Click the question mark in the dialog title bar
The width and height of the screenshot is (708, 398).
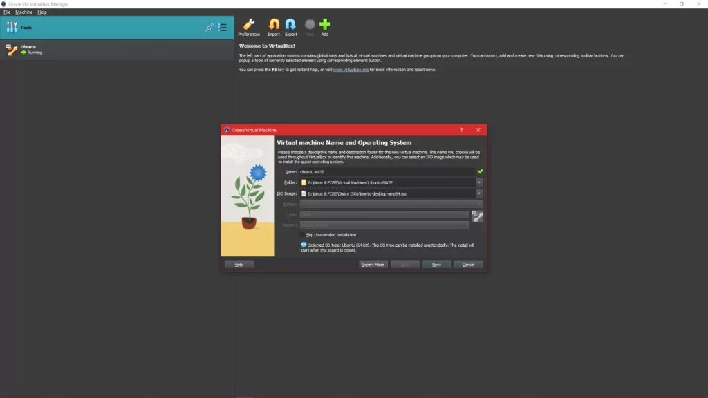[461, 130]
